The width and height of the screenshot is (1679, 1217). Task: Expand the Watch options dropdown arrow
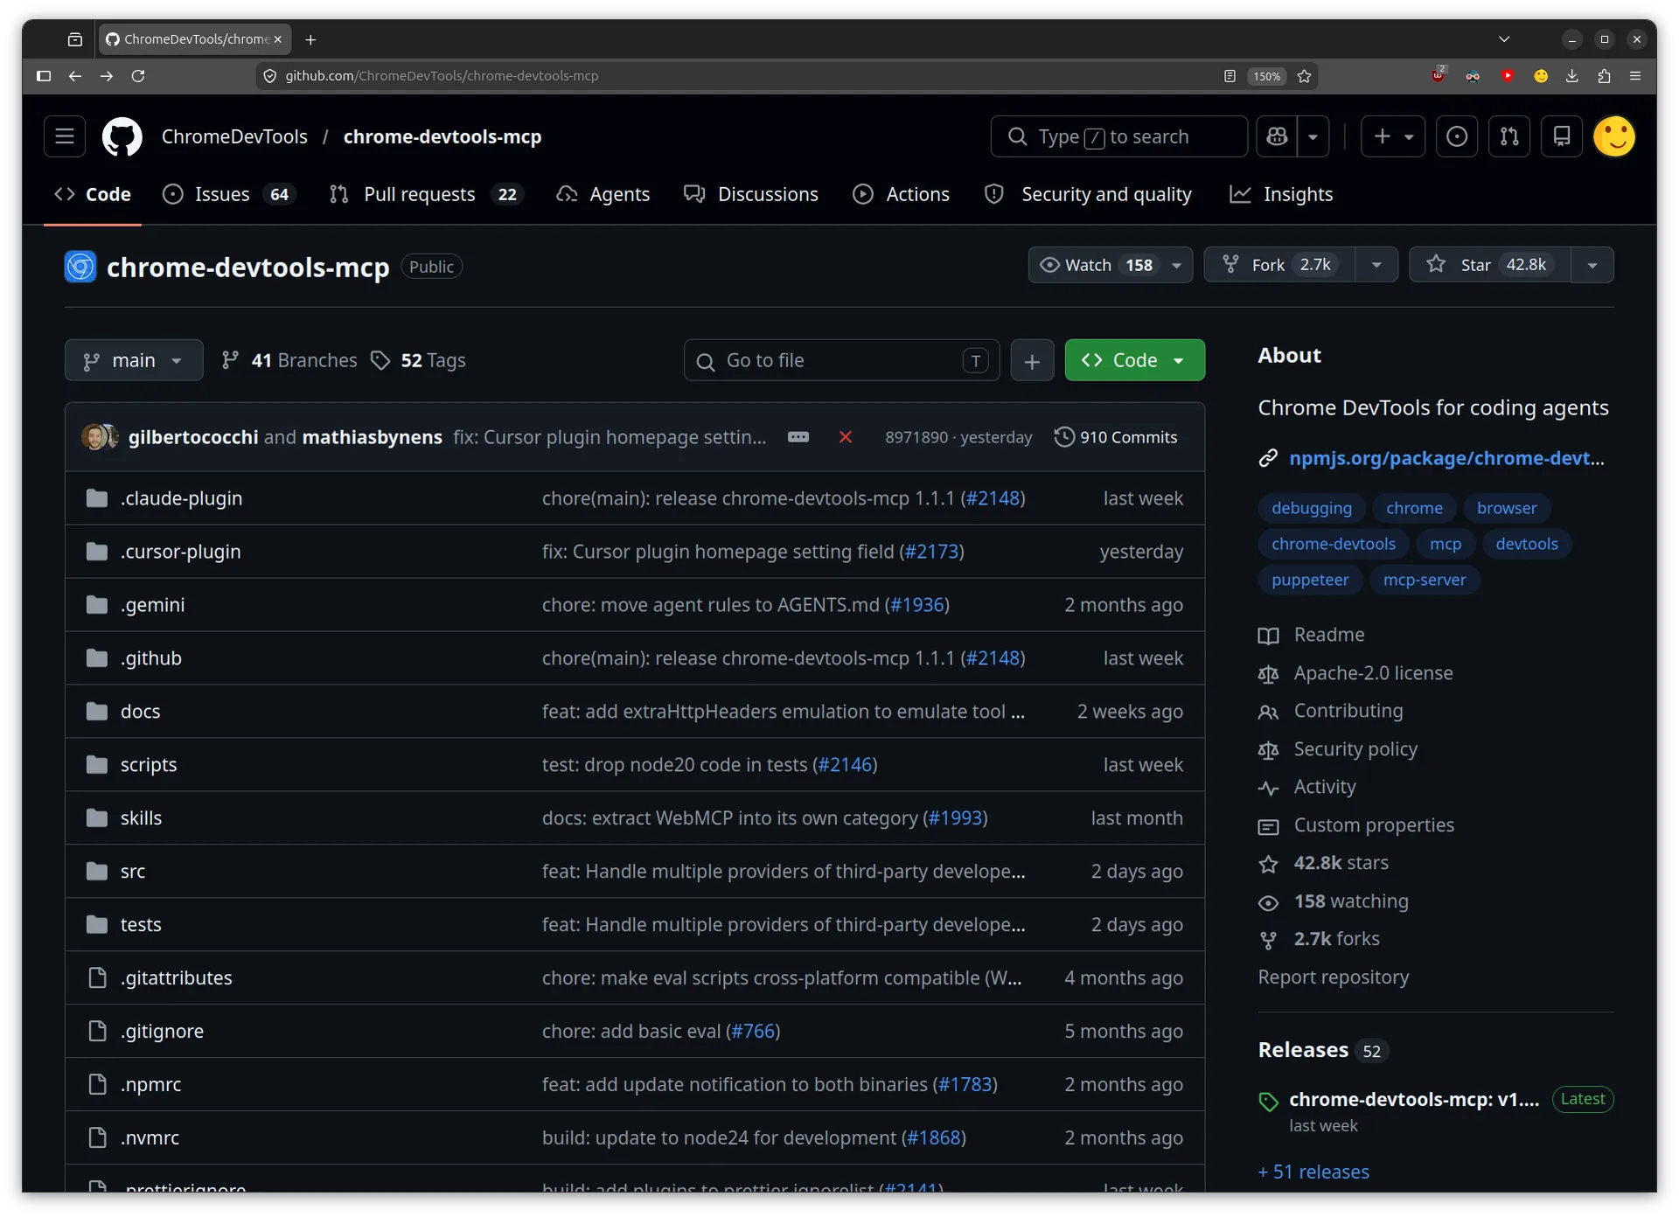(x=1177, y=265)
